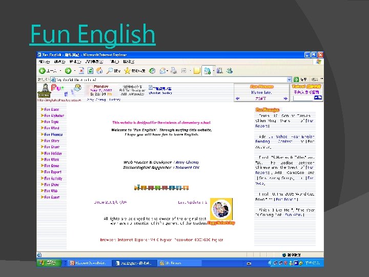The width and height of the screenshot is (369, 277).
Task: Click the next phrase right arrow in Fun Phrases
Action: pos(285,98)
